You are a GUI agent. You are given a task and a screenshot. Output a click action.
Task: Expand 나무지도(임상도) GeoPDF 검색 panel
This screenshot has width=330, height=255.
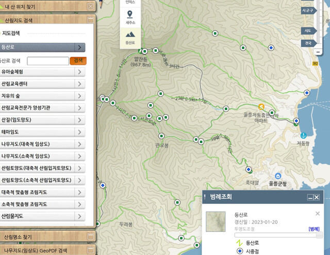click(x=91, y=250)
